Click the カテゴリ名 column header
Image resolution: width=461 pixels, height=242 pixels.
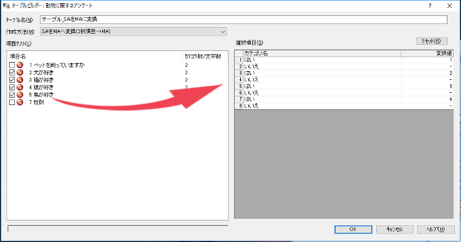(x=322, y=53)
